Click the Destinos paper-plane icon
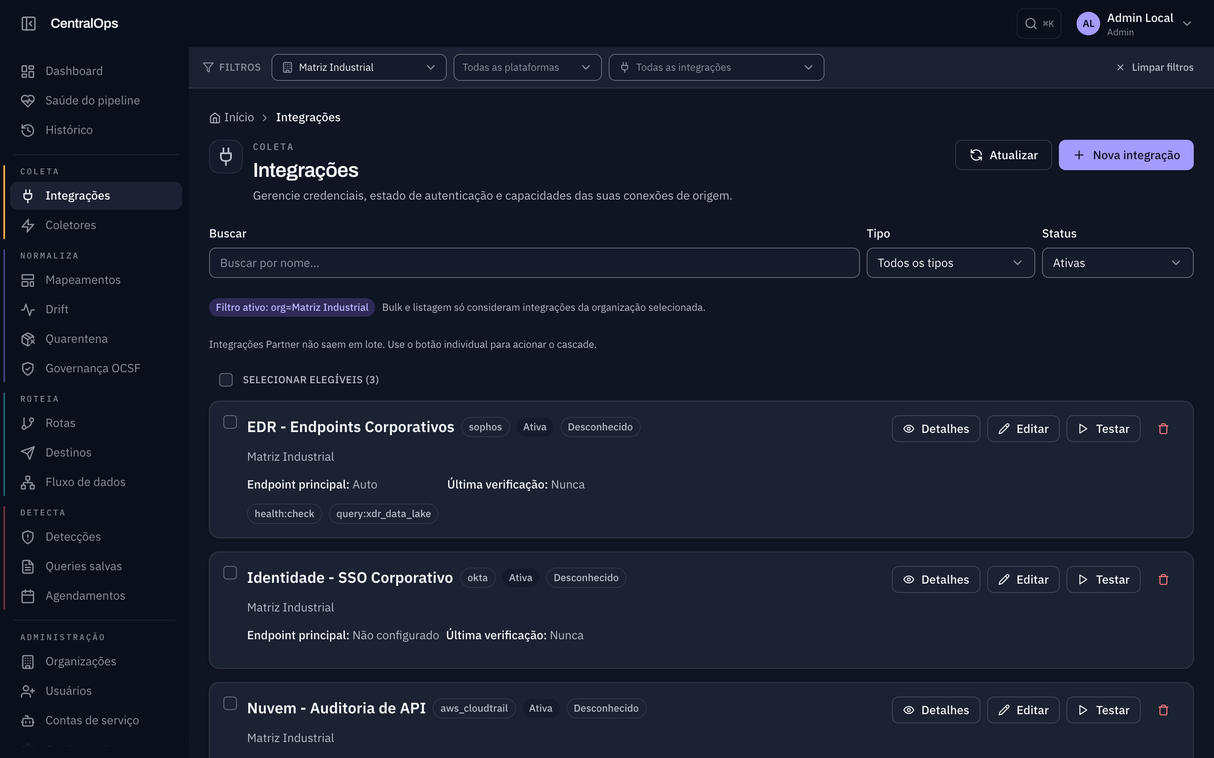1214x758 pixels. pos(27,453)
